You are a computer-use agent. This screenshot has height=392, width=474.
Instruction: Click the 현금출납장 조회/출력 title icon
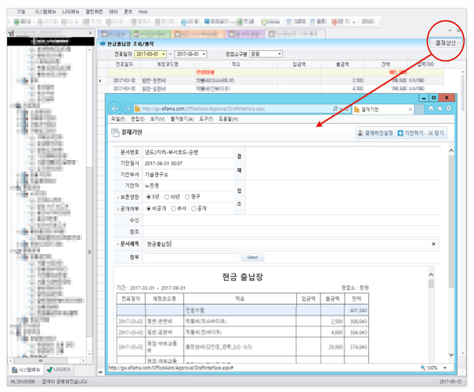102,44
